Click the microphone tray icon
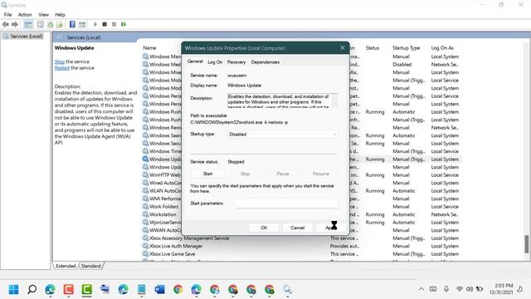The height and width of the screenshot is (299, 531). click(x=446, y=289)
